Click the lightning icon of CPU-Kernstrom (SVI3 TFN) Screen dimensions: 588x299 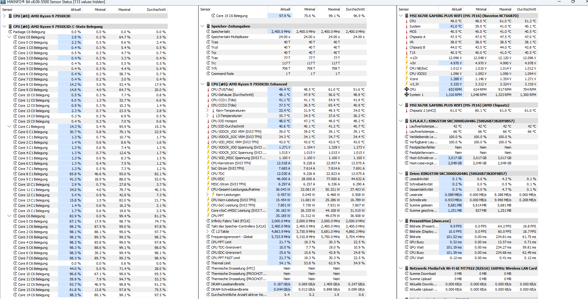208,163
